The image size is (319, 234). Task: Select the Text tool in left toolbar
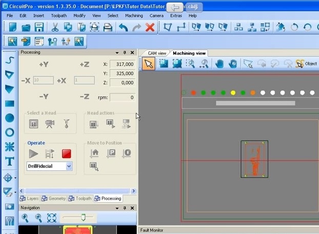pos(9,161)
